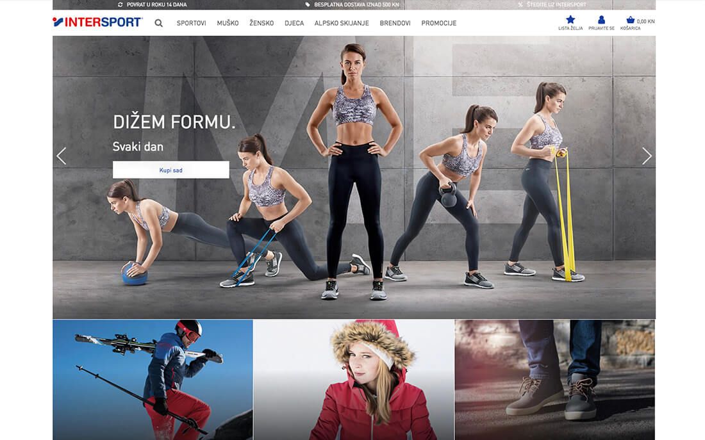This screenshot has height=440, width=705.
Task: Select Brendovi in the navigation bar
Action: (395, 23)
